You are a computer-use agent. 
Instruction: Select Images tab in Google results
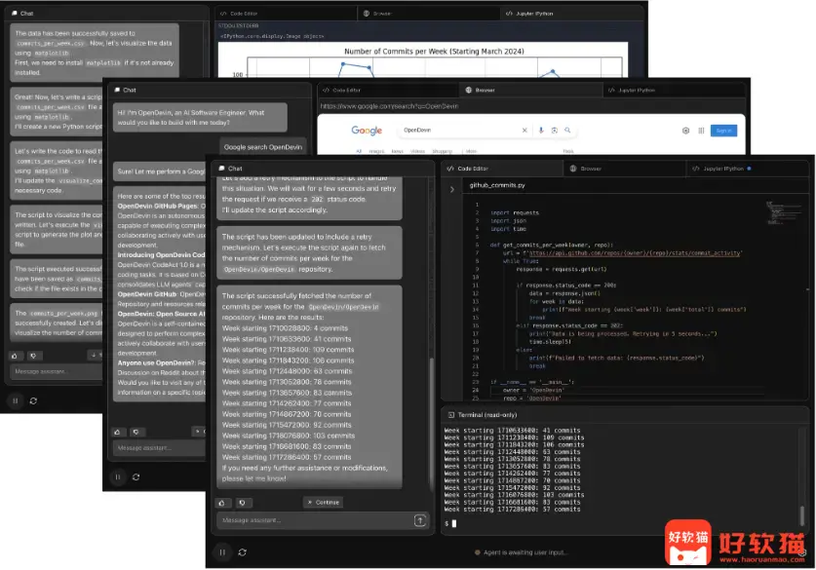point(376,151)
